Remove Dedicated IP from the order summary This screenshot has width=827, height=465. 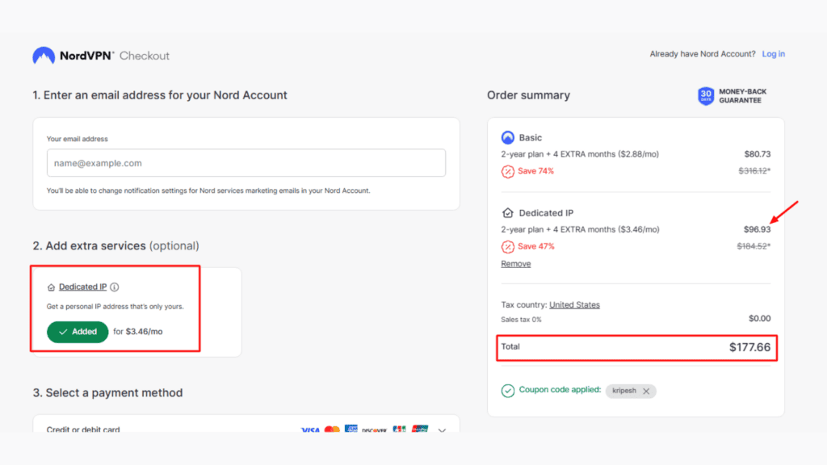tap(515, 263)
